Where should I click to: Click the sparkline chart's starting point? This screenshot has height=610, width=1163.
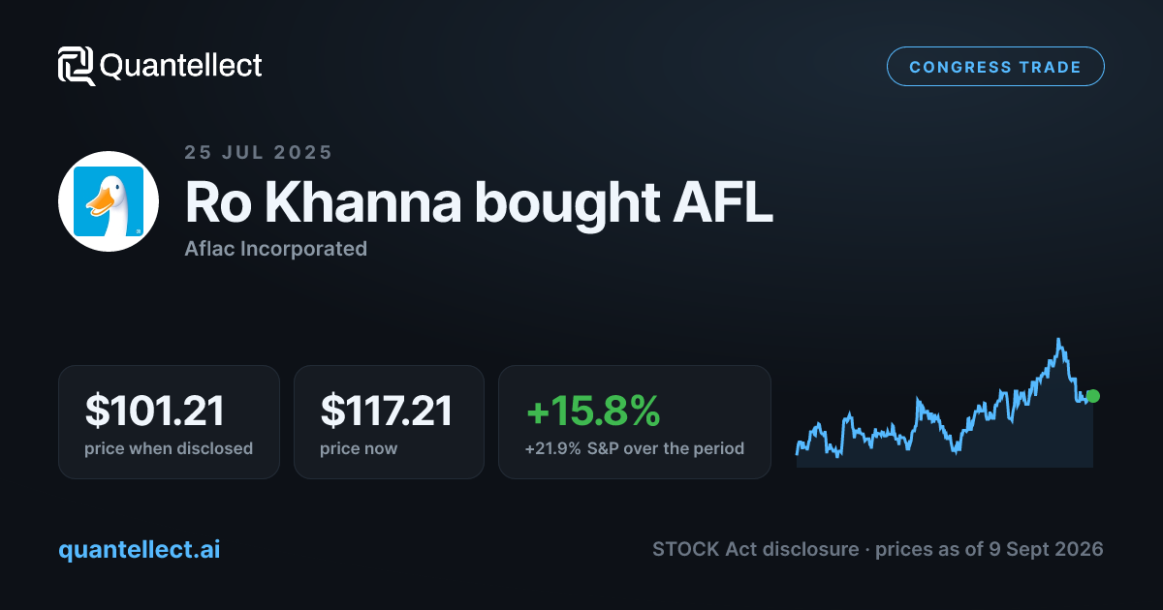(x=798, y=450)
